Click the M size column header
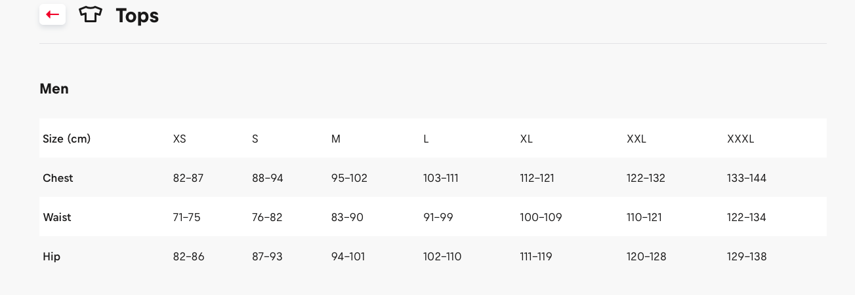The image size is (855, 295). [x=336, y=139]
